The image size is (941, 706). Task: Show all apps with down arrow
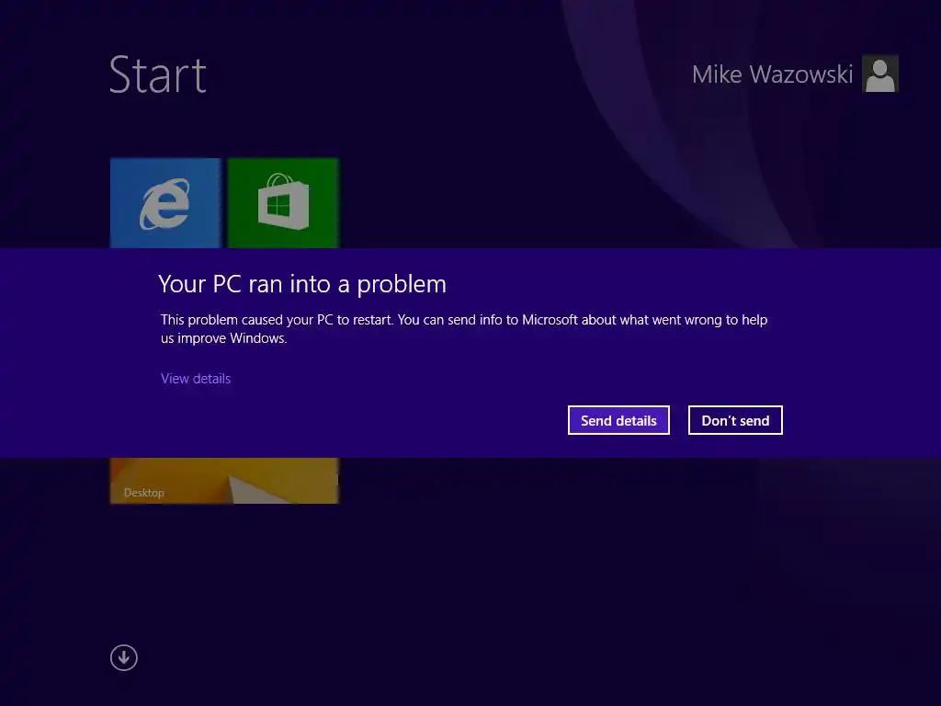(124, 658)
